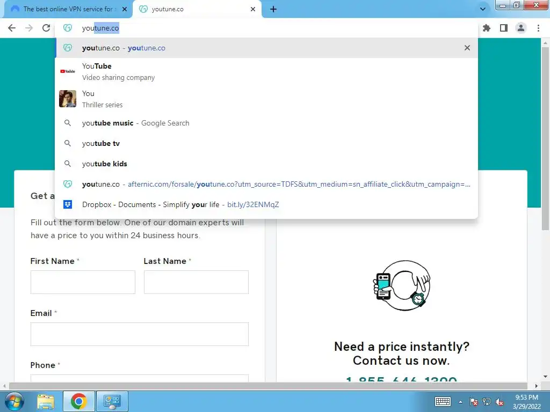Image resolution: width=550 pixels, height=412 pixels.
Task: Open the Dropbox Documents bit.ly suggestion
Action: 266,204
